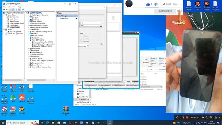Open the three-dots more options menu

(x=180, y=4)
